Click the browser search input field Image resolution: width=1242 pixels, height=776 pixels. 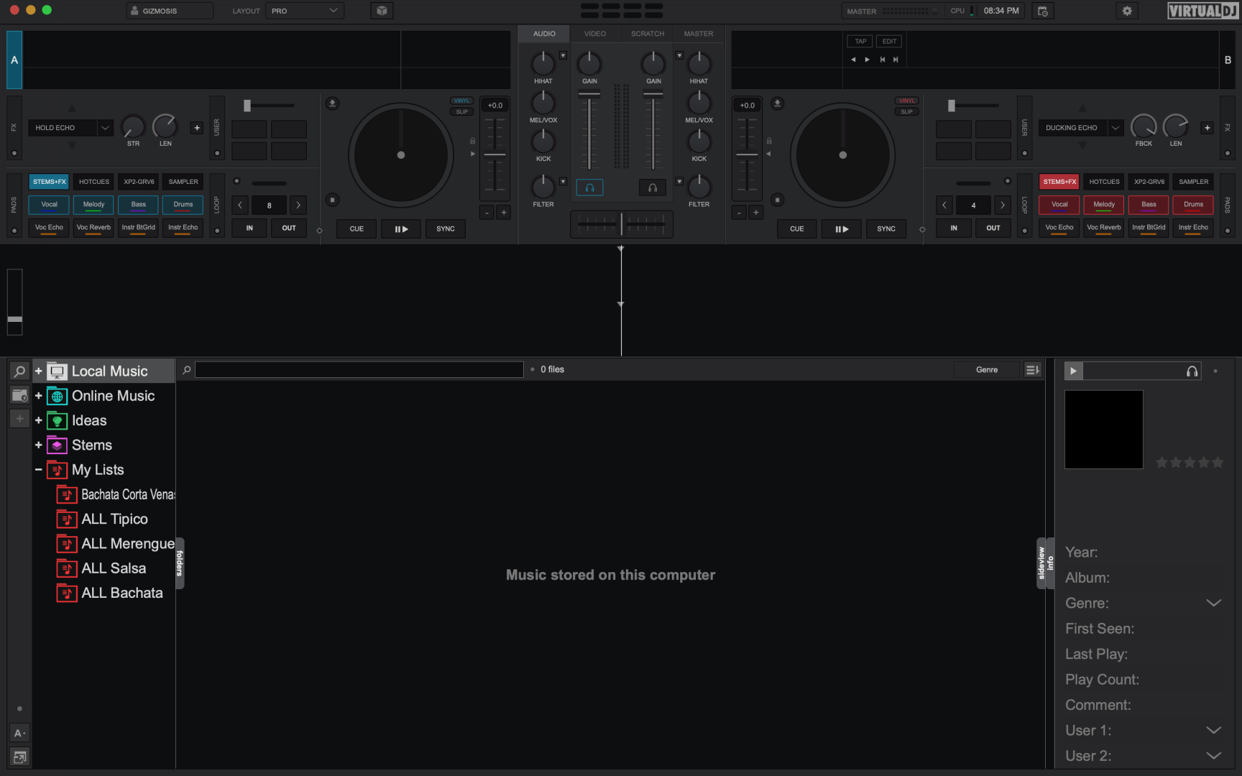[x=359, y=369]
